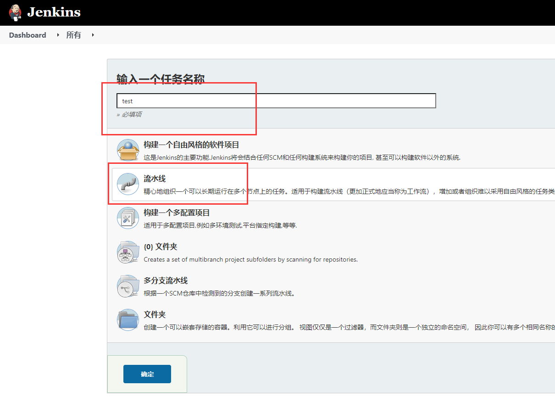Click the Jenkins title text in header
Viewport: 555px width, 408px height.
[54, 12]
